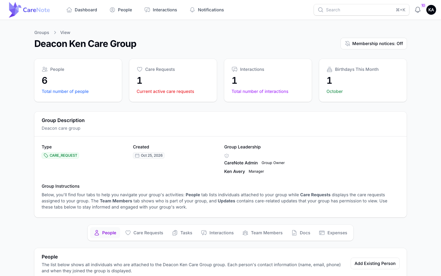The width and height of the screenshot is (441, 276).
Task: Click the Birthdays cake icon
Action: point(330,69)
